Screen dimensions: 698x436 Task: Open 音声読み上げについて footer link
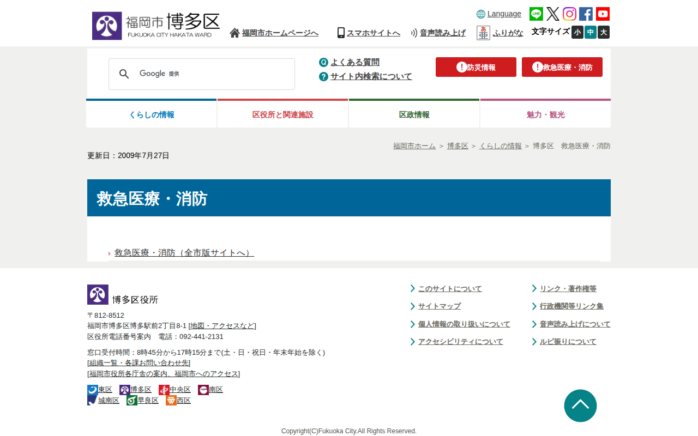[575, 324]
